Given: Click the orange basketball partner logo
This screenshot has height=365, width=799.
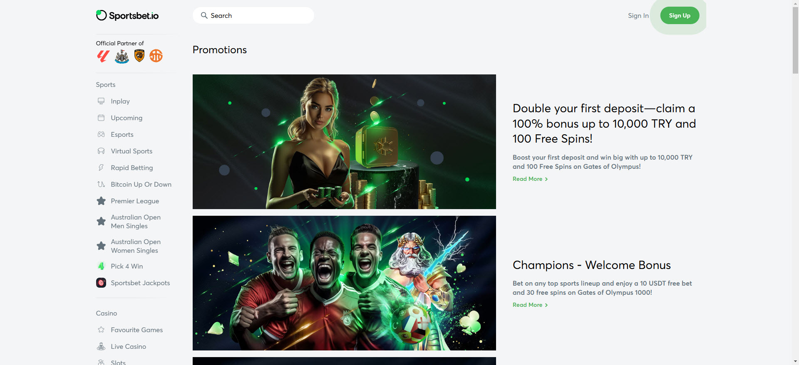Looking at the screenshot, I should (156, 56).
